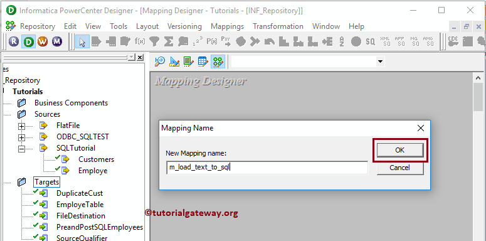Image resolution: width=486 pixels, height=241 pixels.
Task: Expand the FlatFile source node
Action: (21, 126)
